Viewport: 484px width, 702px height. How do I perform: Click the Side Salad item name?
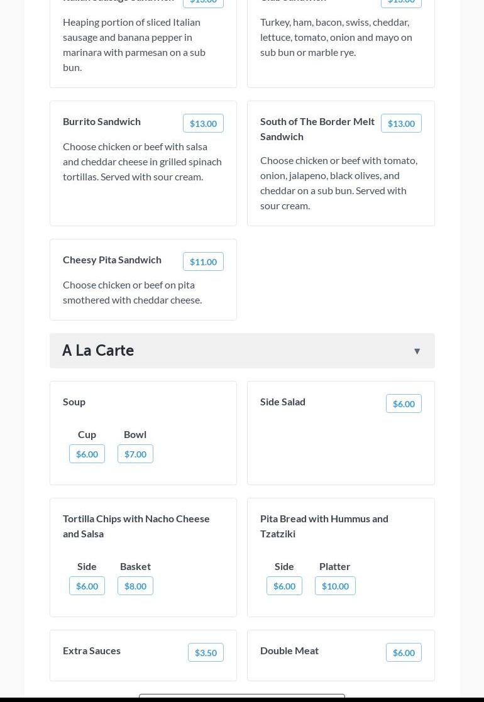pos(283,402)
